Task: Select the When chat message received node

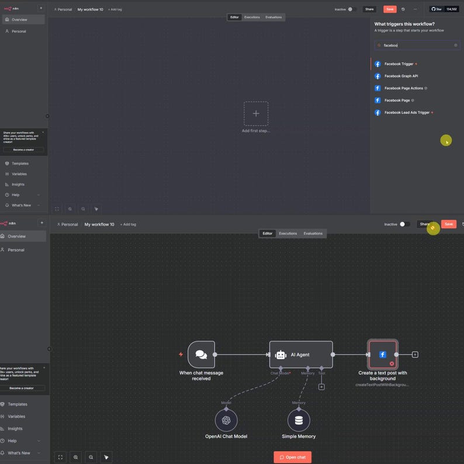Action: (201, 355)
